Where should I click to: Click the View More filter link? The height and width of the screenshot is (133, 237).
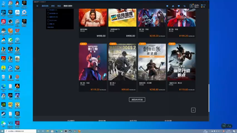(50, 27)
